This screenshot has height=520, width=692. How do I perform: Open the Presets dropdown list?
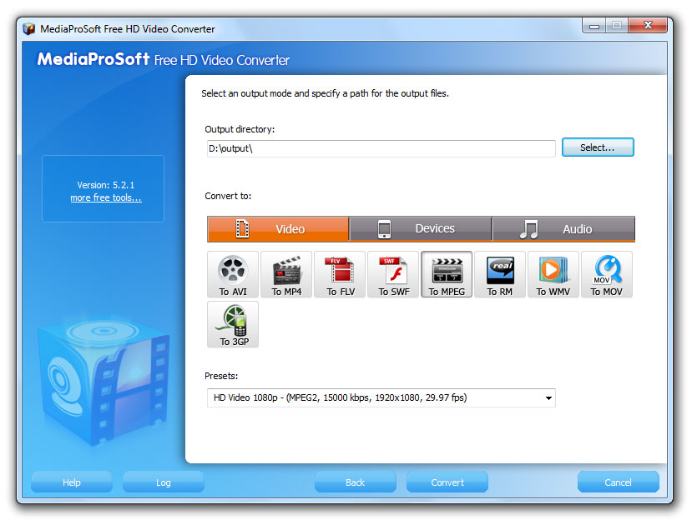[381, 398]
